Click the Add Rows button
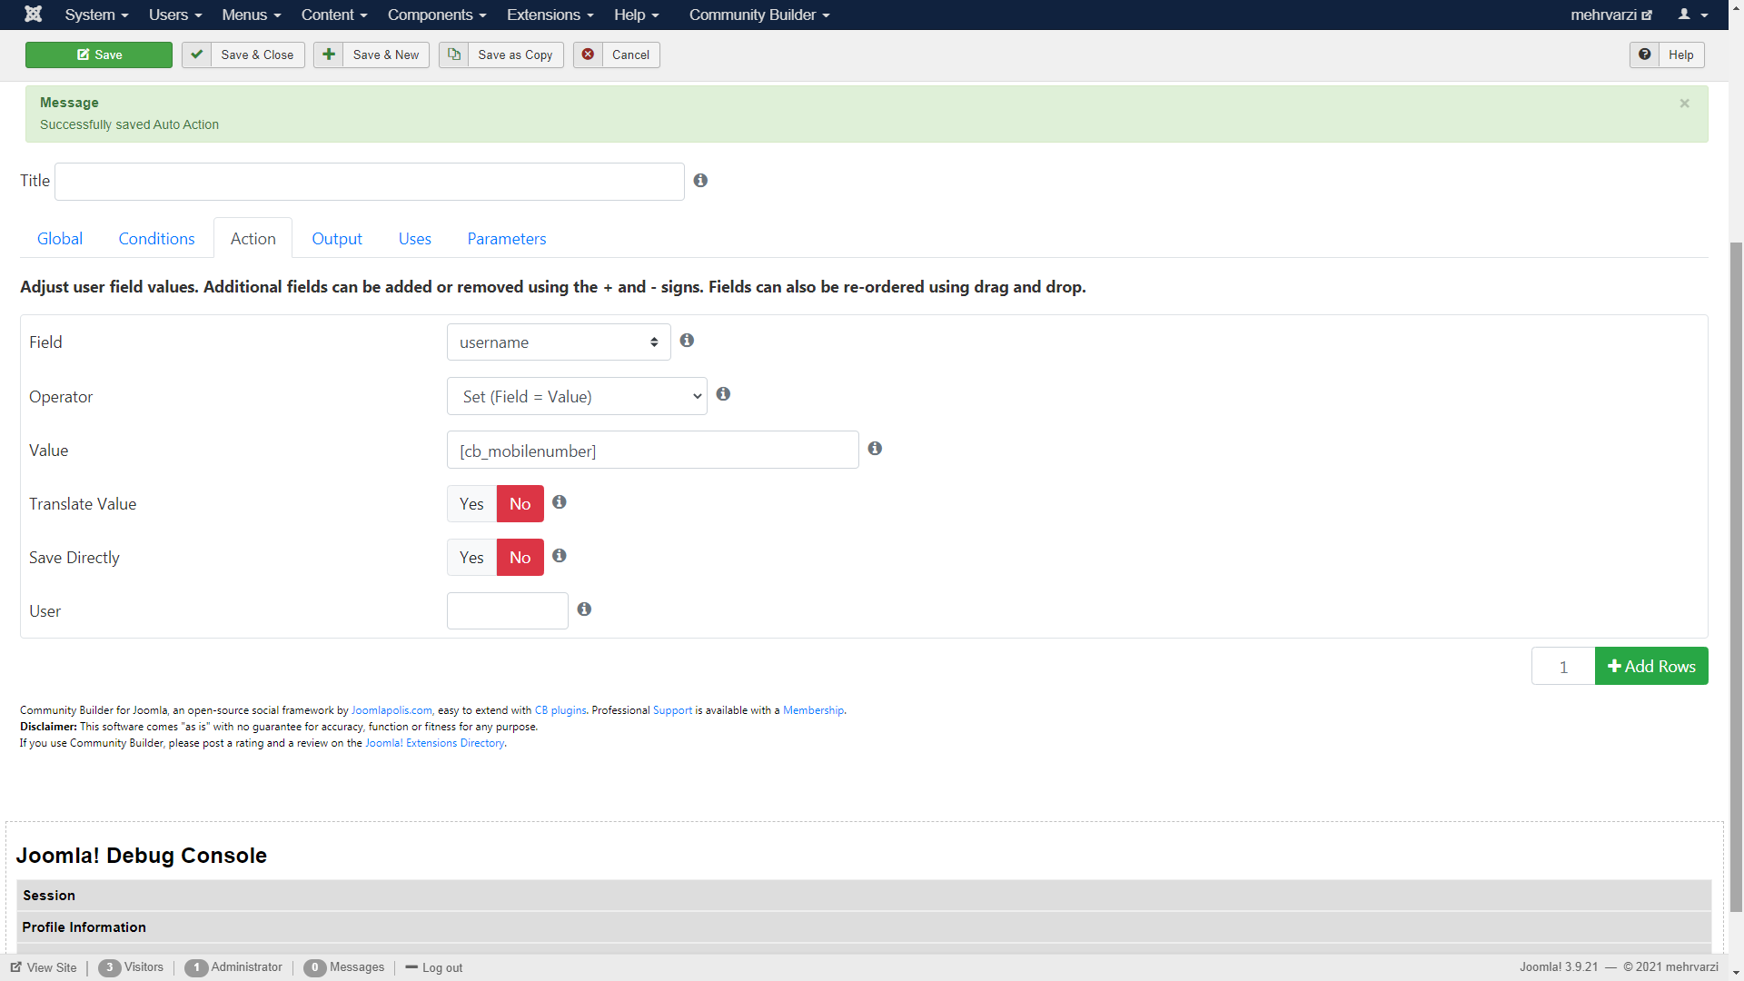Screen dimensions: 1744x981 [x=1651, y=666]
